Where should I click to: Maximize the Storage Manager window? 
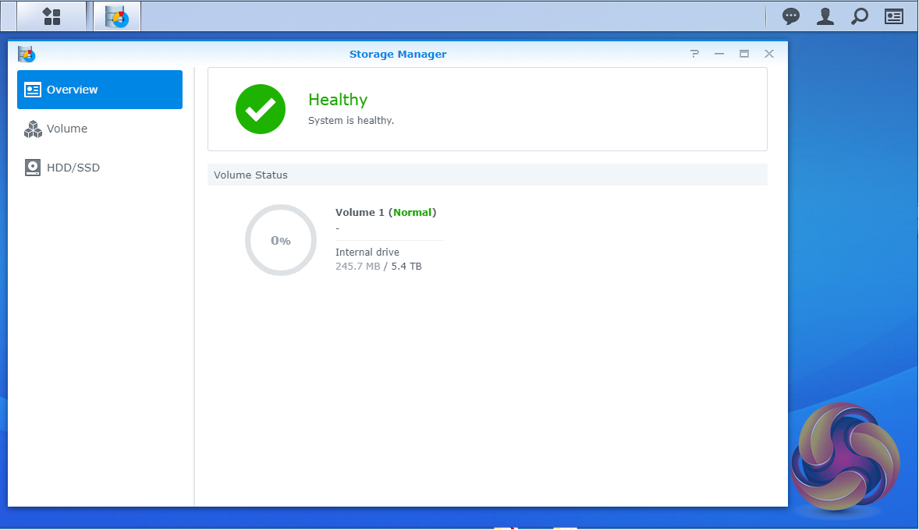pos(743,54)
